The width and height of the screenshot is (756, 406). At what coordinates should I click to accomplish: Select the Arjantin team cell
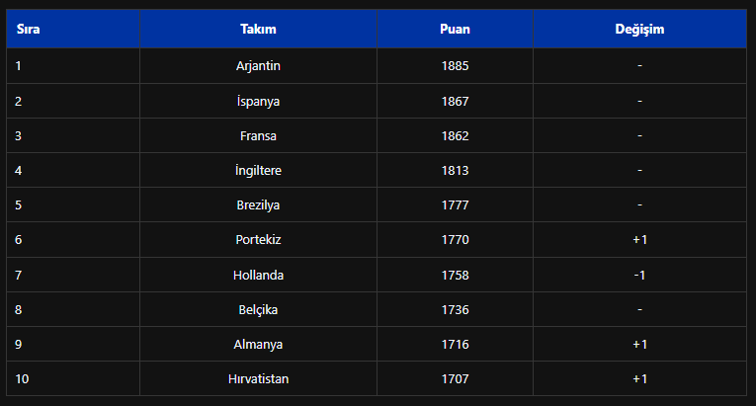[259, 66]
